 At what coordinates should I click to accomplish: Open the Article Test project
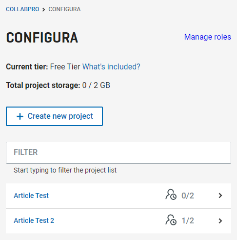pos(31,196)
